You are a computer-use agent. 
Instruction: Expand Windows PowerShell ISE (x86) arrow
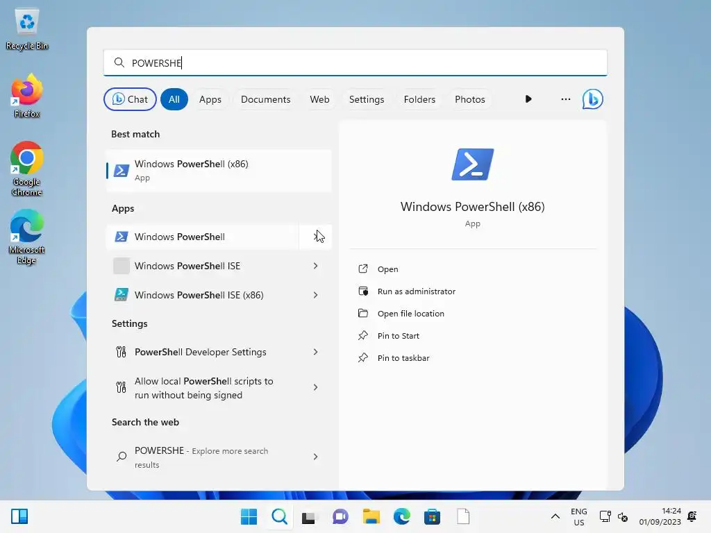pyautogui.click(x=316, y=295)
